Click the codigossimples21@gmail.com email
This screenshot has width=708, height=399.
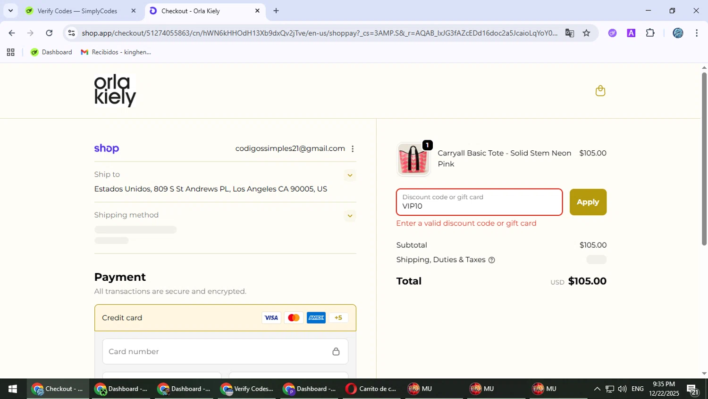coord(290,149)
